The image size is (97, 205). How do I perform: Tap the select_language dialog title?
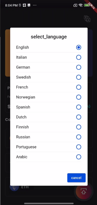49,37
